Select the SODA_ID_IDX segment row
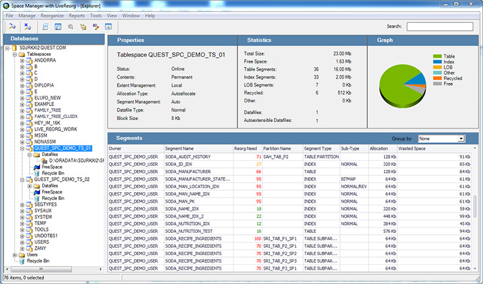483x284 pixels. click(x=289, y=164)
